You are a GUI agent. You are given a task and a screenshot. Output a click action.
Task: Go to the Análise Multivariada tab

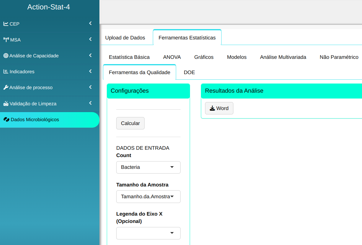pos(283,57)
